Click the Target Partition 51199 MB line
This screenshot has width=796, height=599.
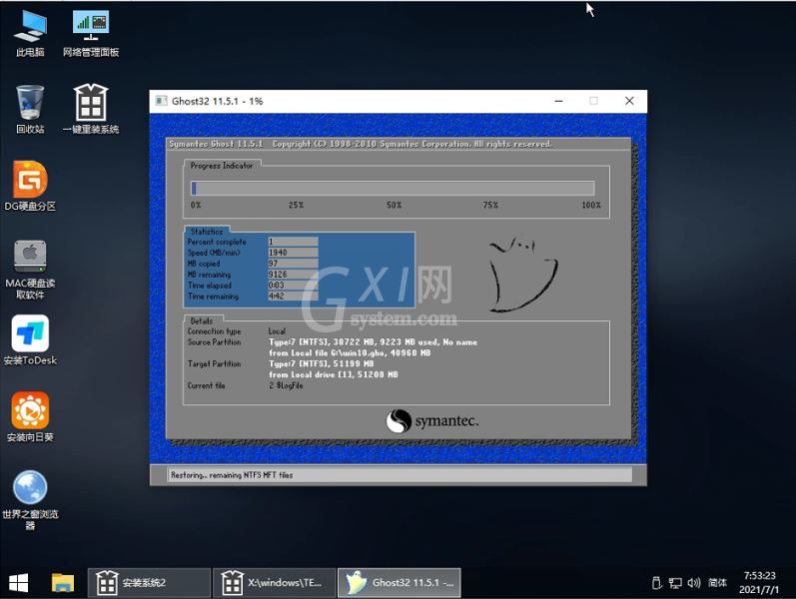322,364
